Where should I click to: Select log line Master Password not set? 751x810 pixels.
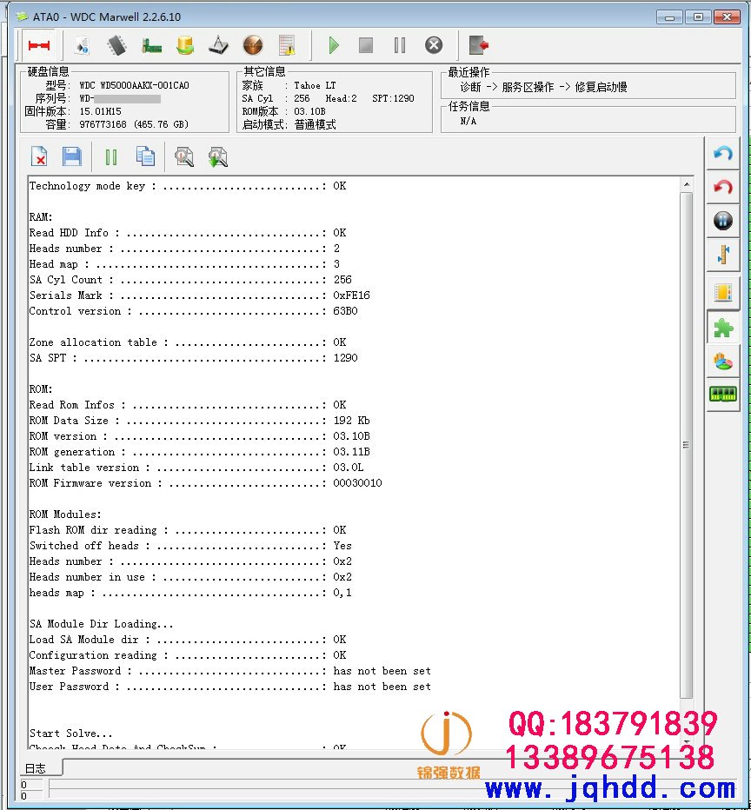click(229, 671)
